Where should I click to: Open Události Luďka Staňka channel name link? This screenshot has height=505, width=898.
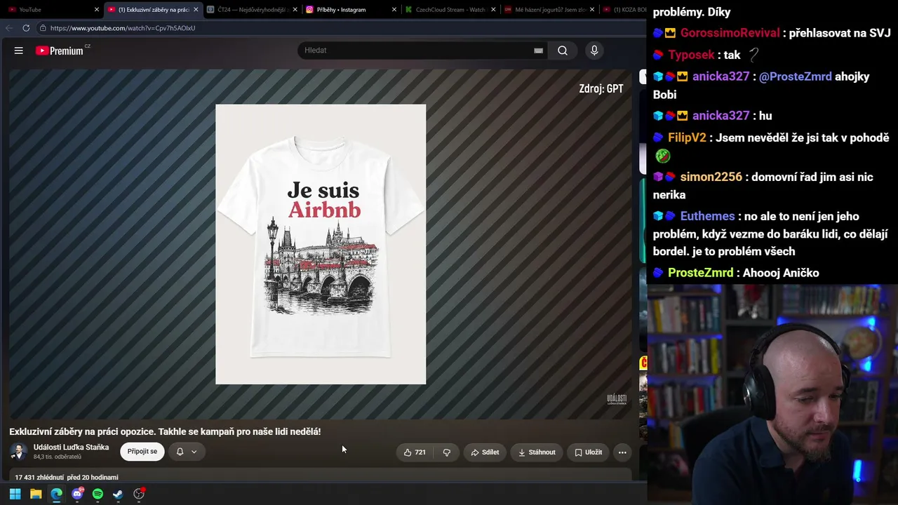click(x=71, y=447)
